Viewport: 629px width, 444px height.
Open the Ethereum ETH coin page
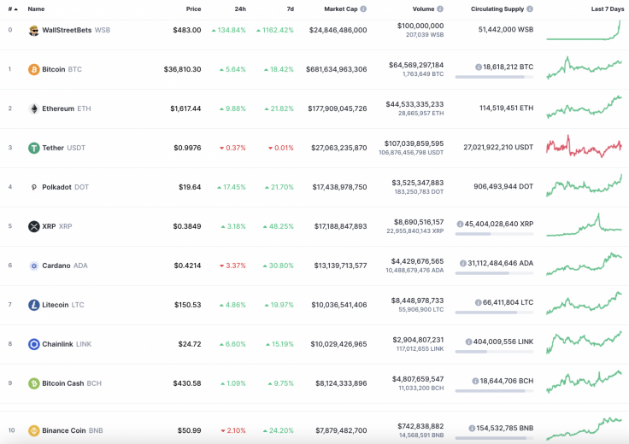66,108
